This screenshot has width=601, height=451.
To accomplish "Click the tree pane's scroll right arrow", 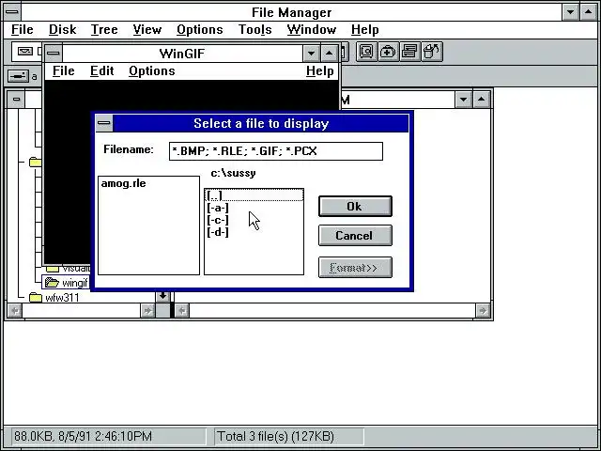I will click(x=148, y=310).
